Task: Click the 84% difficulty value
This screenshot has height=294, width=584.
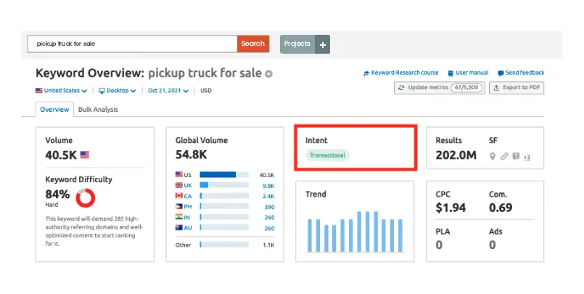Action: pyautogui.click(x=57, y=194)
